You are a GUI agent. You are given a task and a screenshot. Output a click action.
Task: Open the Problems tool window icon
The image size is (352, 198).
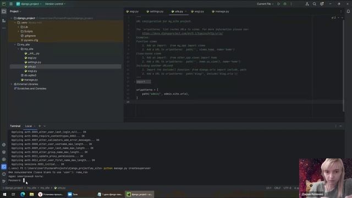tap(4, 174)
